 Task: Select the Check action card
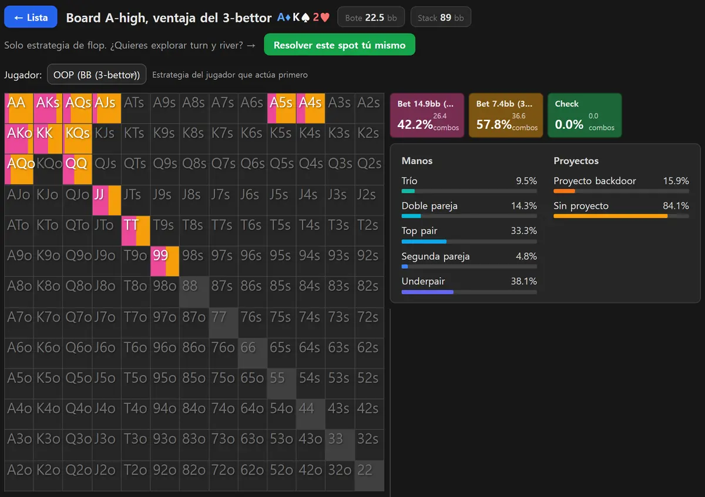point(585,115)
